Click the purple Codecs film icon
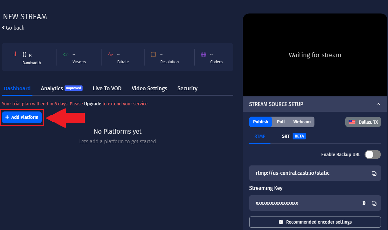The height and width of the screenshot is (230, 388). [x=203, y=54]
